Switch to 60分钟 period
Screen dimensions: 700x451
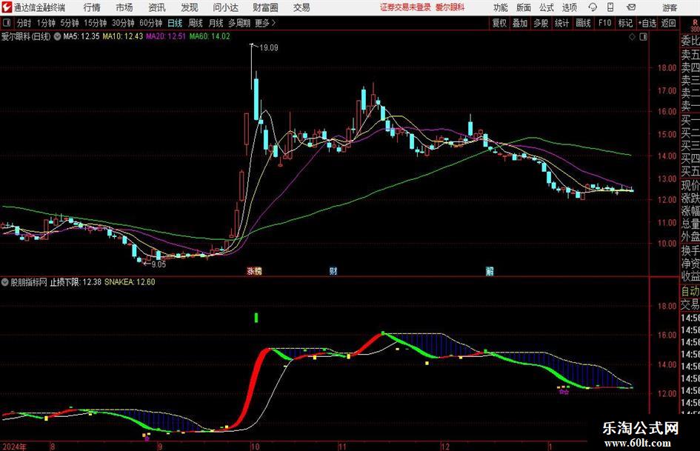coord(150,23)
